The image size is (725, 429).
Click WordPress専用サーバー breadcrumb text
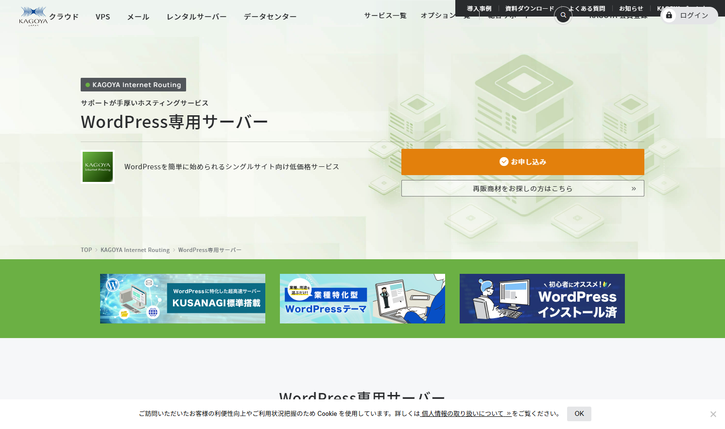coord(210,250)
